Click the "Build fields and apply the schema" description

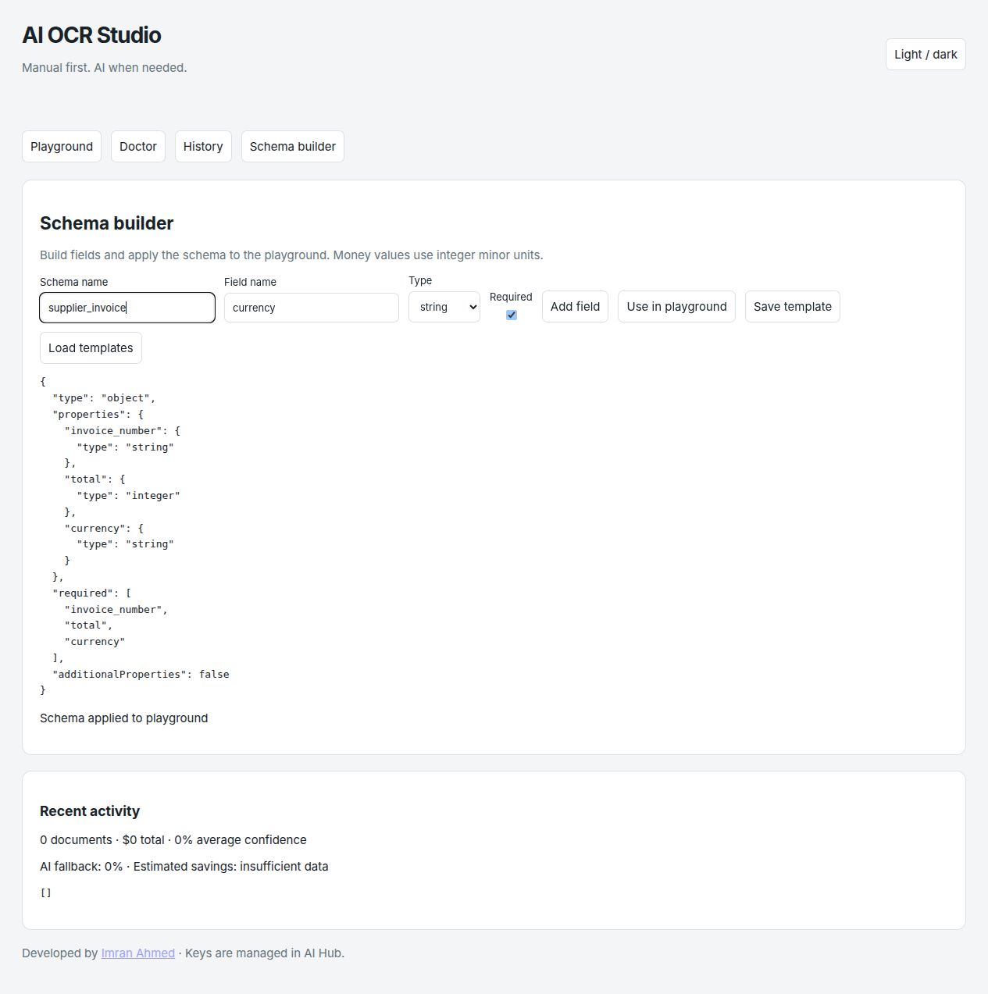pos(291,255)
